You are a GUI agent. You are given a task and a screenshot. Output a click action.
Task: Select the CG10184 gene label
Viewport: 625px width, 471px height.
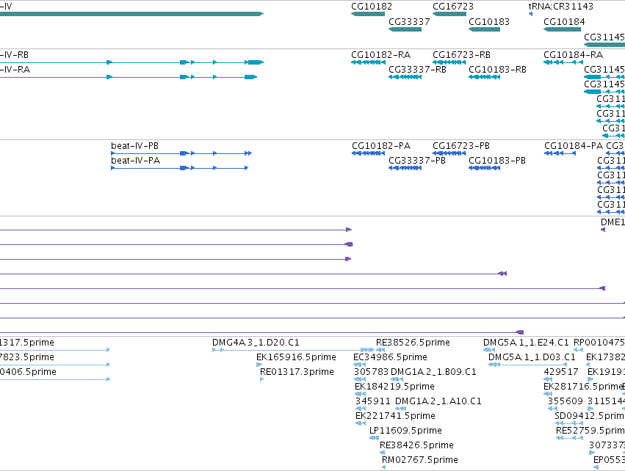[x=565, y=21]
